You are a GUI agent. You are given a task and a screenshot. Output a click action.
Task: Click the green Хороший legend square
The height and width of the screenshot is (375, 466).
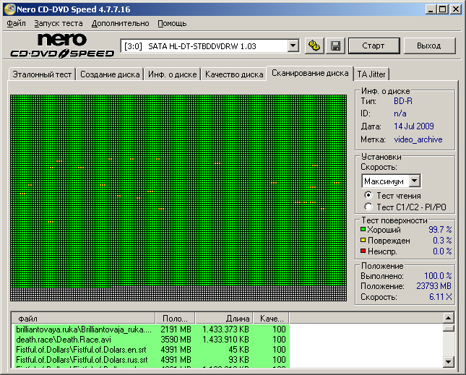click(x=363, y=230)
